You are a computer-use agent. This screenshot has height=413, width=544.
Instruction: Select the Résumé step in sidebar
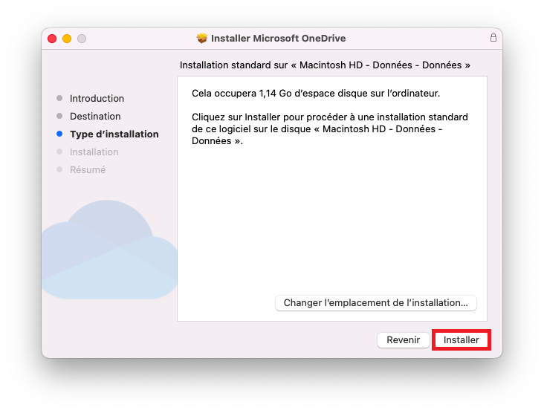pyautogui.click(x=88, y=169)
